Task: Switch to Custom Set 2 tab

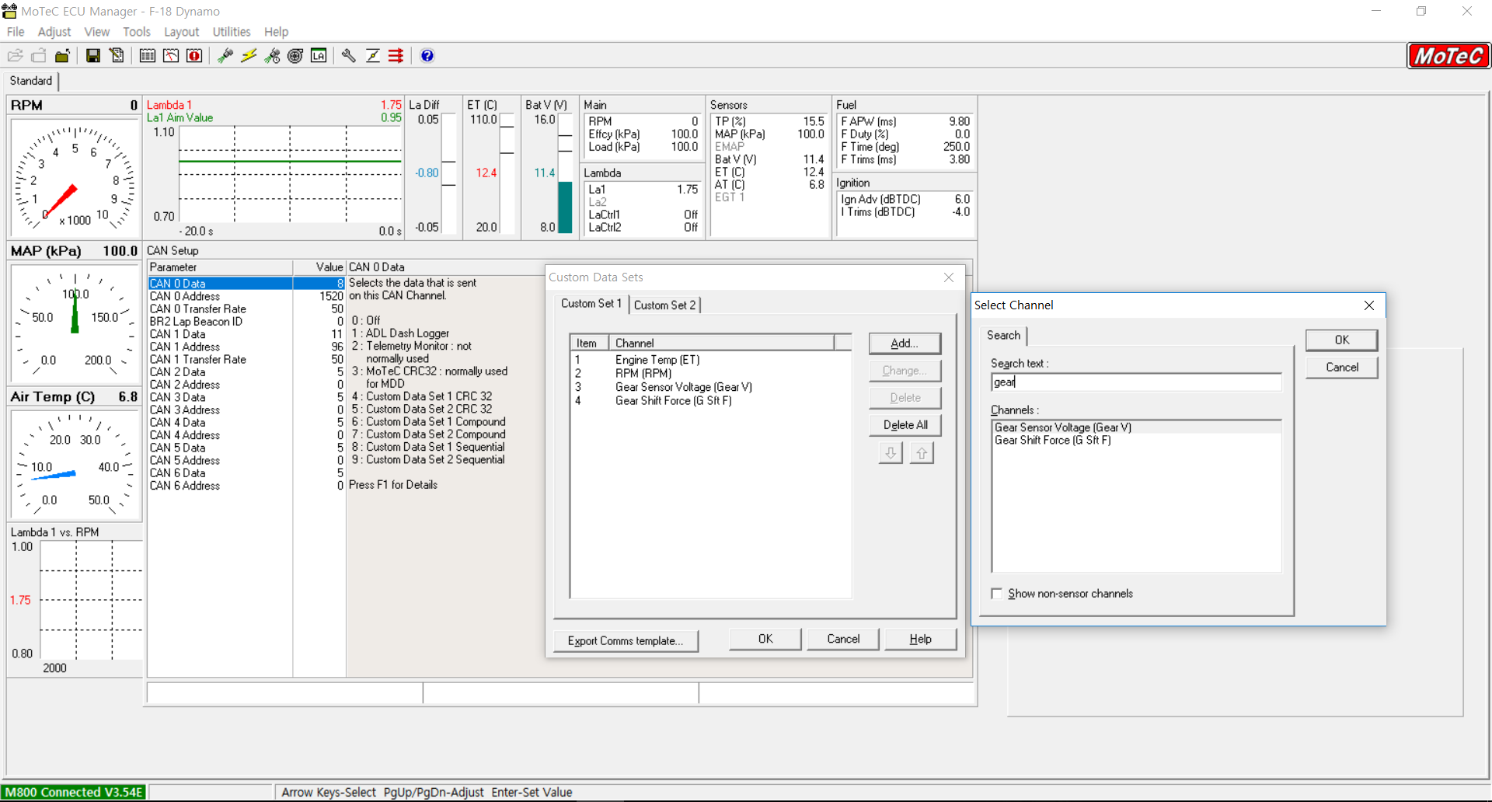Action: coord(664,305)
